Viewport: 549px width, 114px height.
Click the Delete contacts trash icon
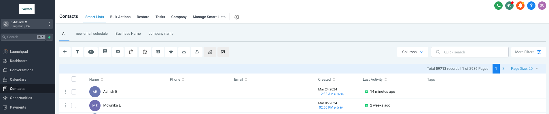[158, 52]
